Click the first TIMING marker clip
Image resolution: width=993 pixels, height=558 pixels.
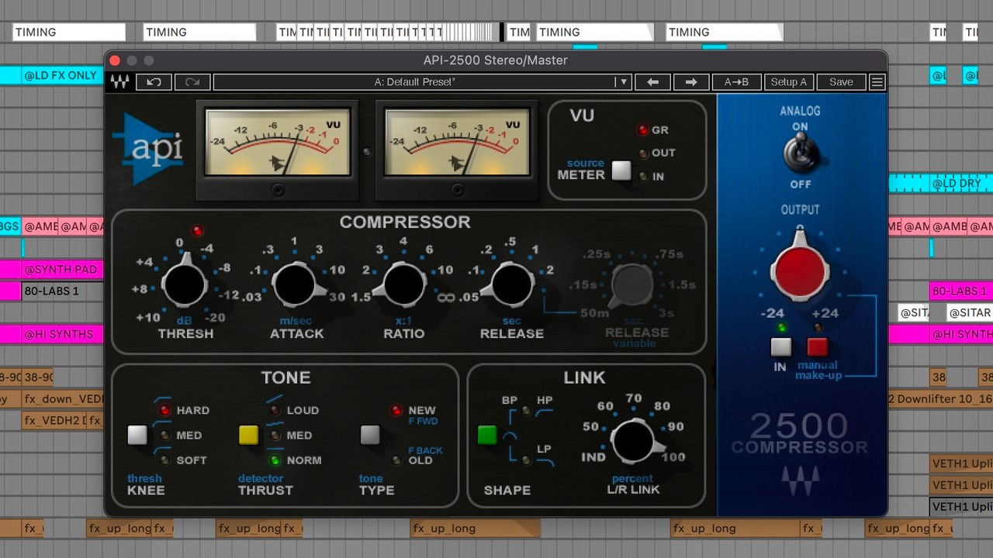point(69,33)
